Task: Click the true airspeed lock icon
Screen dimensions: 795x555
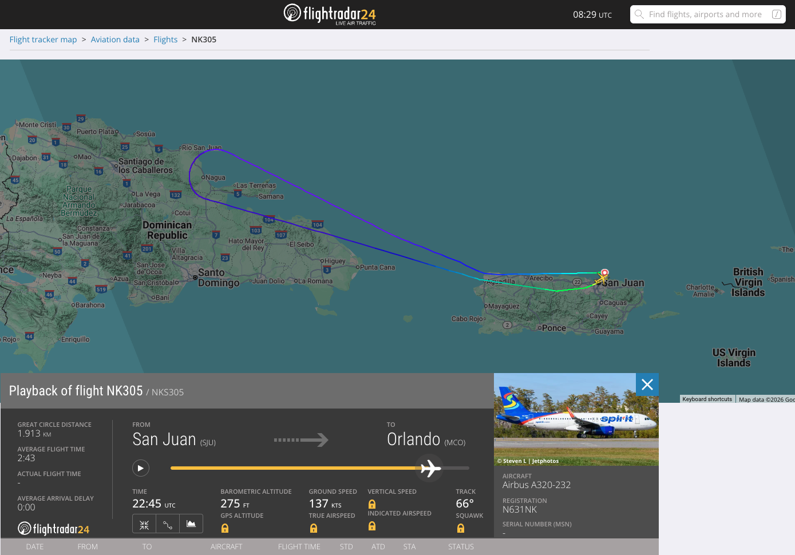Action: point(314,528)
